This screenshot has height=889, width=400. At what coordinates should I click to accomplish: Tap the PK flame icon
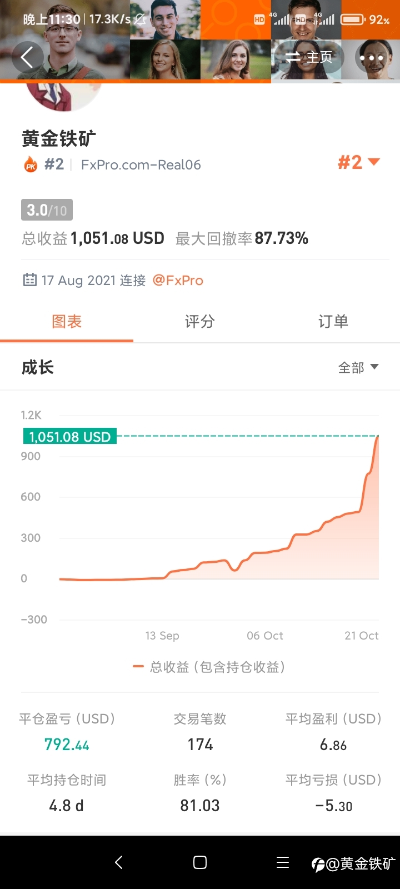click(30, 164)
